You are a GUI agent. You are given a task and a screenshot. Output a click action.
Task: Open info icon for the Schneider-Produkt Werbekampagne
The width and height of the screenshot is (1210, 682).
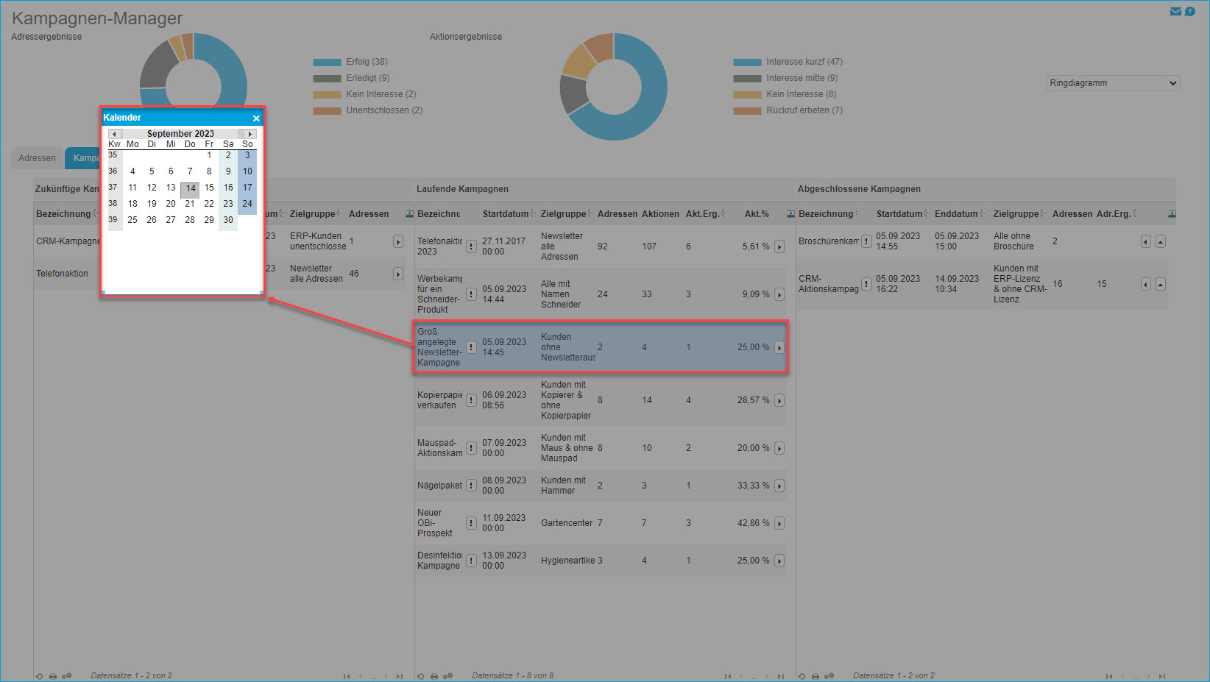(x=471, y=294)
